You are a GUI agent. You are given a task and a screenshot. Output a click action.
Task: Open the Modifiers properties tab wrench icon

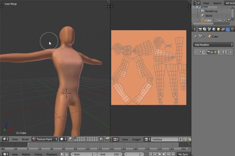(x=228, y=29)
